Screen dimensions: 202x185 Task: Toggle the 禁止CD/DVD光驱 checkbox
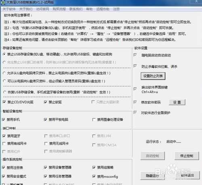(4, 102)
